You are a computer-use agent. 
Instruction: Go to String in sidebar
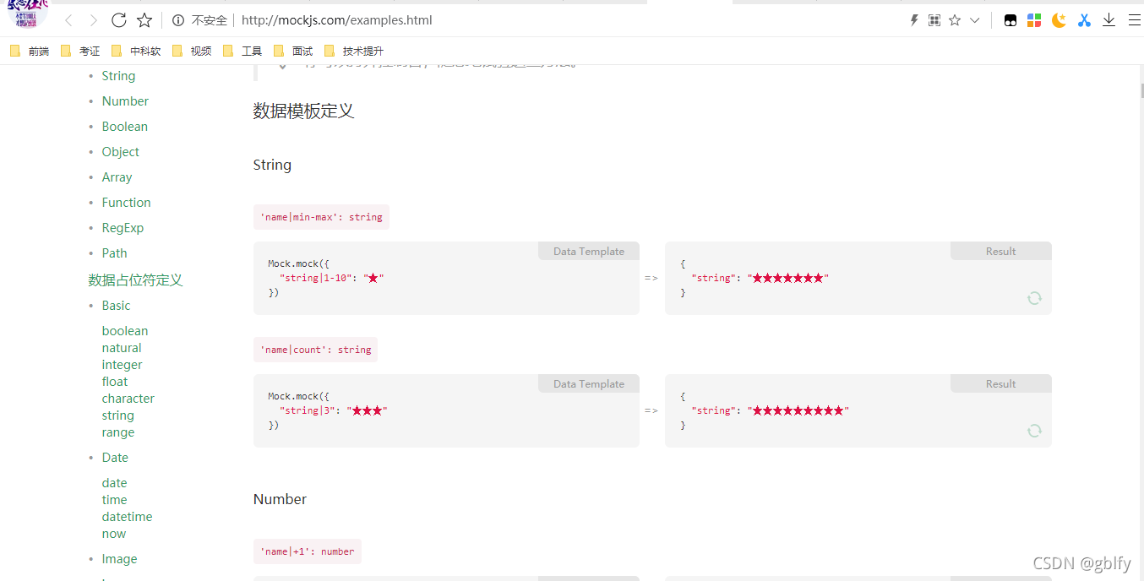tap(118, 76)
